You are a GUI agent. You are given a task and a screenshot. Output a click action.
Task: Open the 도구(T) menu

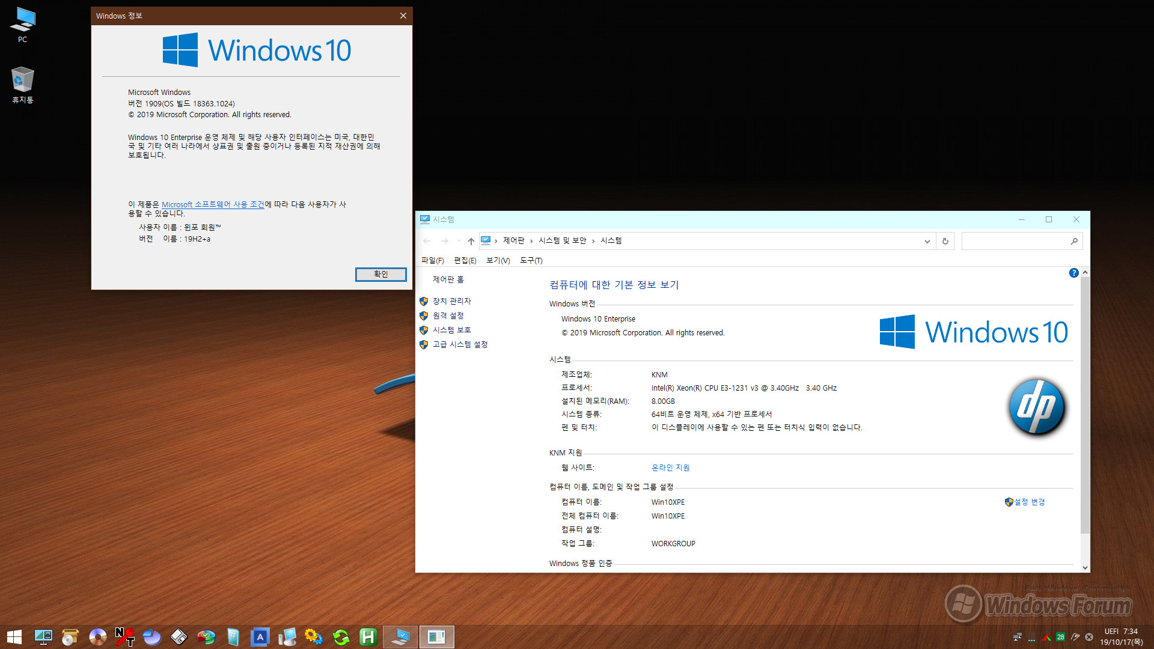(x=531, y=260)
